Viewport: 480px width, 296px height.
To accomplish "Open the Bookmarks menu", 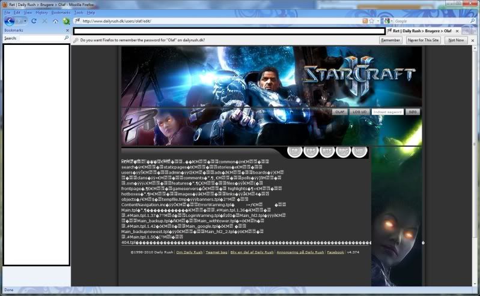I will click(x=61, y=13).
